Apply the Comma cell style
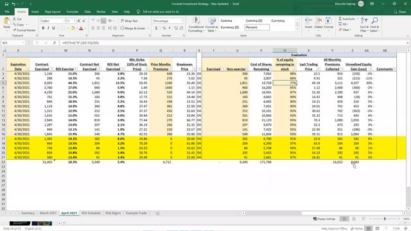This screenshot has height=231, width=411. pyautogui.click(x=226, y=21)
